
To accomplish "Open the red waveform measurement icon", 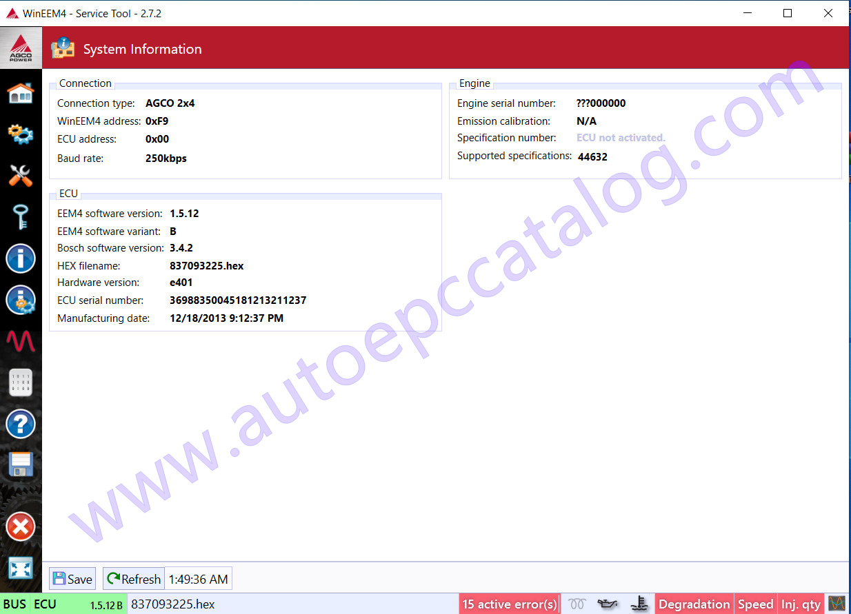I will click(21, 340).
